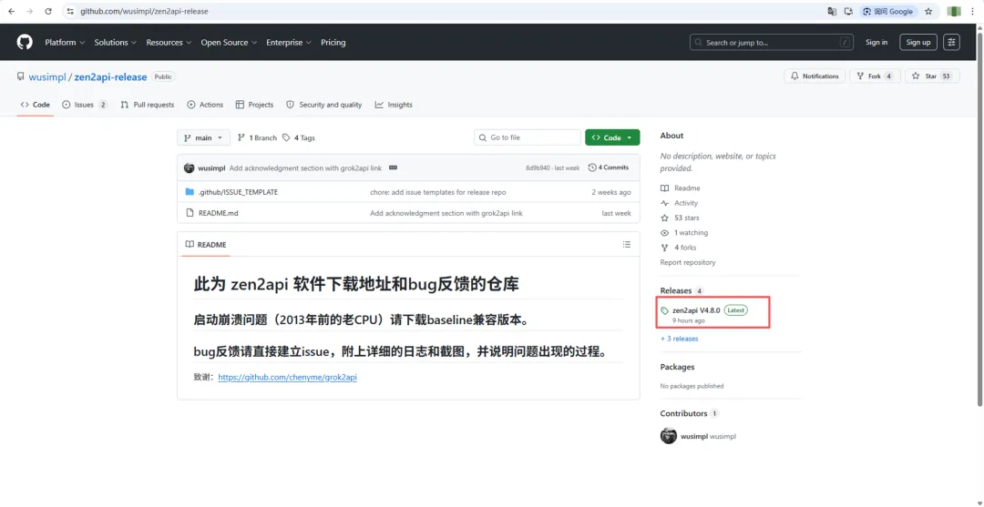Click the Go to file search box
984x507 pixels.
(528, 137)
